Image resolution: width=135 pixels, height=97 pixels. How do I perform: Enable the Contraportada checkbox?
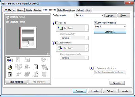coord(57,43)
